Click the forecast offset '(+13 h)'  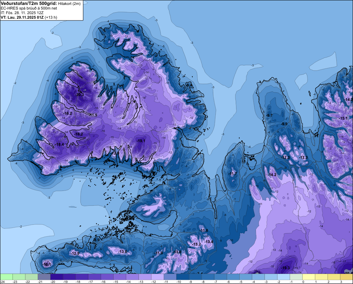pyautogui.click(x=51, y=17)
